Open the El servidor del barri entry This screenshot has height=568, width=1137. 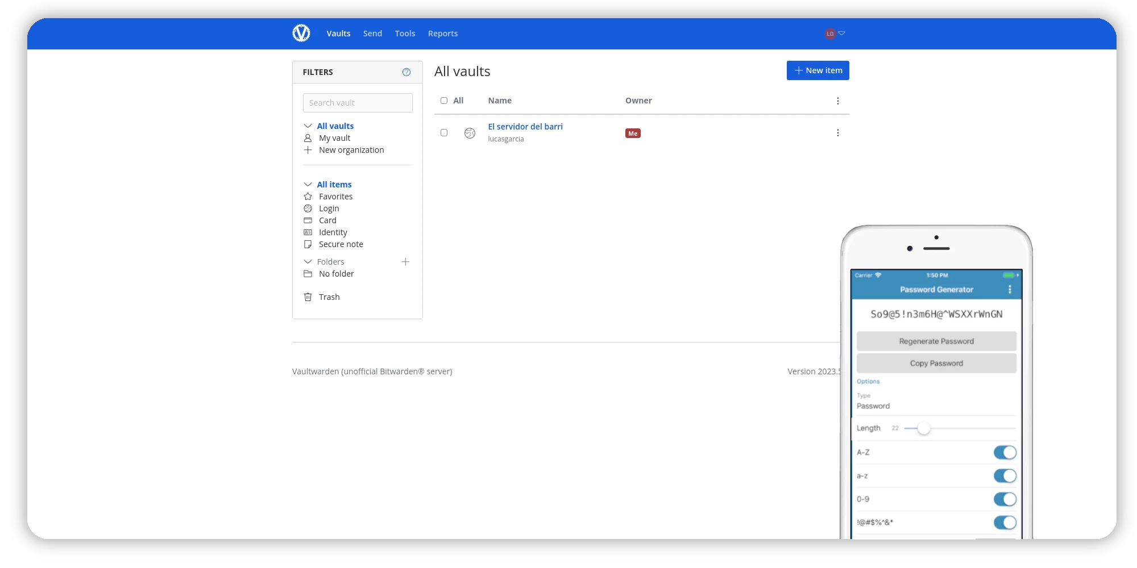point(525,127)
